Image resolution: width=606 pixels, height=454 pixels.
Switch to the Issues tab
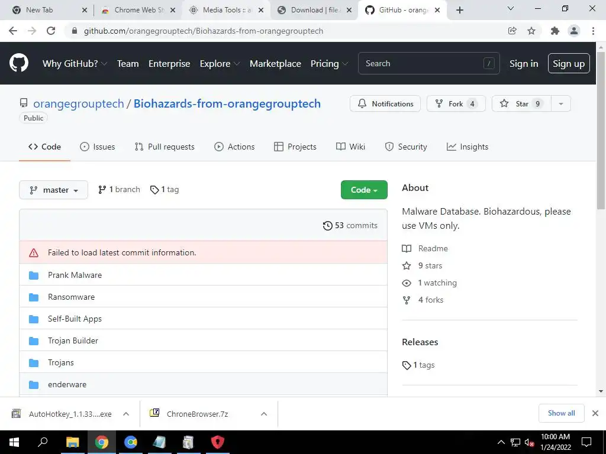pyautogui.click(x=98, y=147)
